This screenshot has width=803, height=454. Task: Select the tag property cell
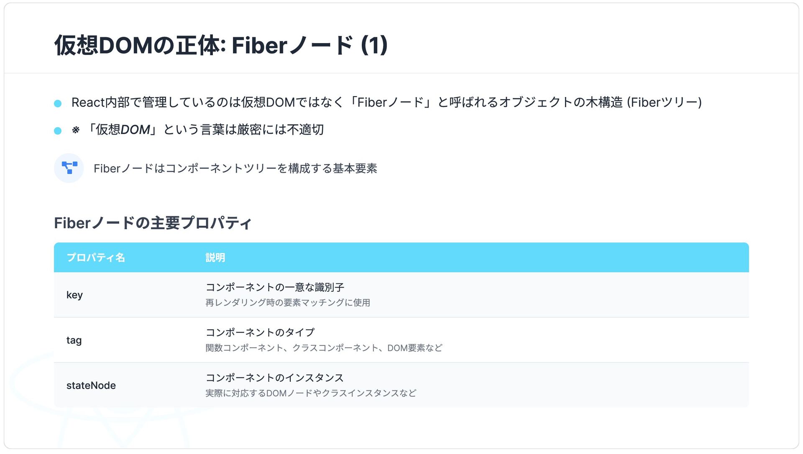pyautogui.click(x=74, y=340)
